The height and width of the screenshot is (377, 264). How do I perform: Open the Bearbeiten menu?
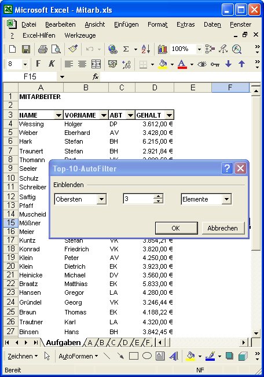[60, 24]
